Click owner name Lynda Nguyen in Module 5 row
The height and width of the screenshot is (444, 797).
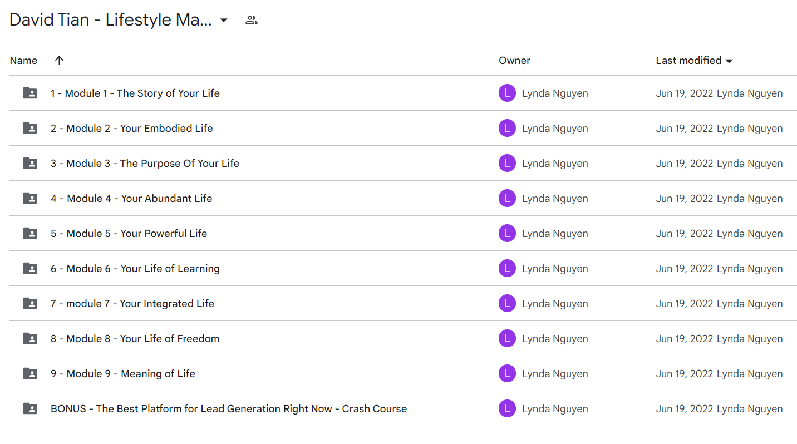555,233
